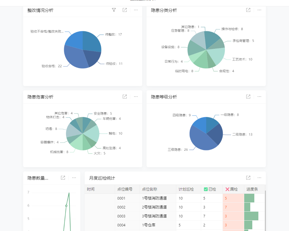The height and width of the screenshot is (231, 289).
Task: Export the 隐患危害分析 chart
Action: coord(124,97)
